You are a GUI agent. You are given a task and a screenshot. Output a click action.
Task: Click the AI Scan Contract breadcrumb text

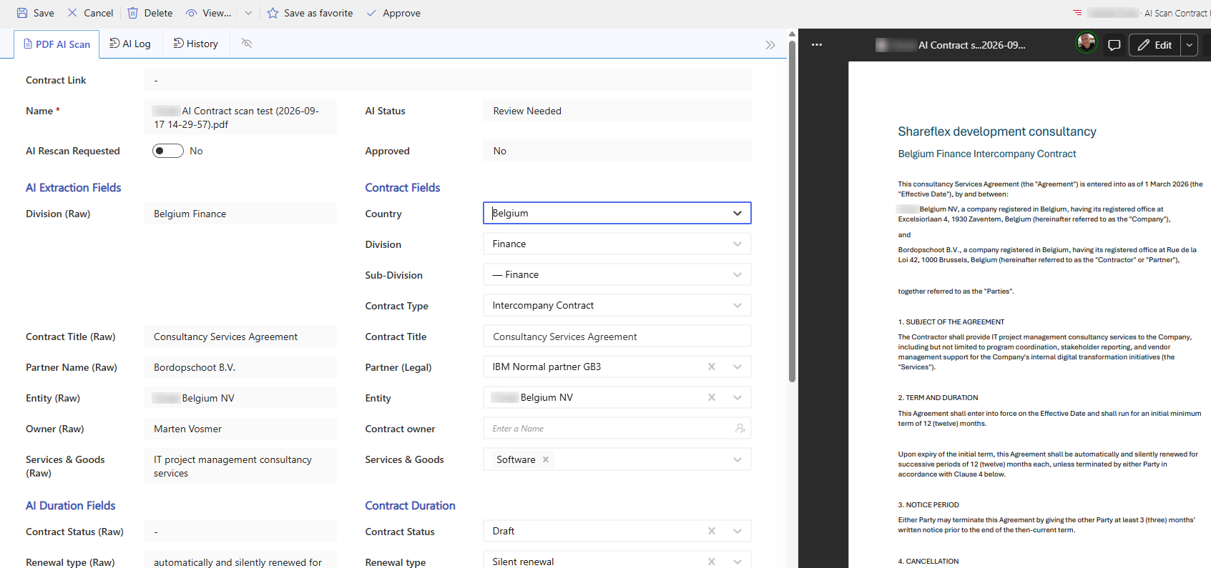pos(1176,13)
